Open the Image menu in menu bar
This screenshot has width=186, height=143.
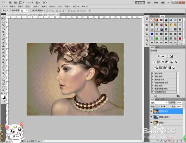(20, 6)
